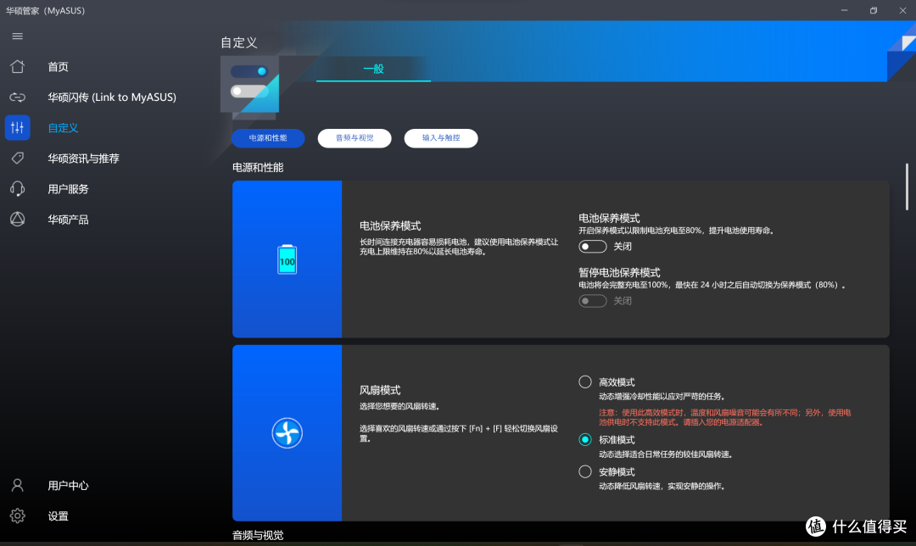The width and height of the screenshot is (916, 546).
Task: Open 设置 in the sidebar
Action: pos(58,515)
